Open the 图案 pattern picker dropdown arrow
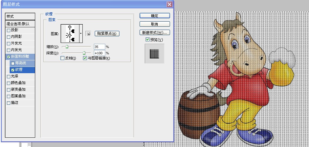309x147 pixels. tap(81, 34)
